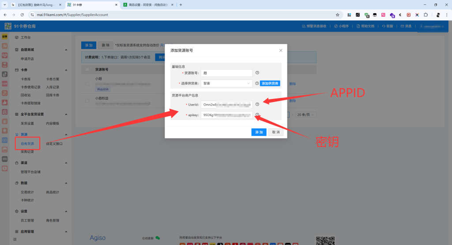
Task: Click the blue 添加 button above table
Action: 89,45
